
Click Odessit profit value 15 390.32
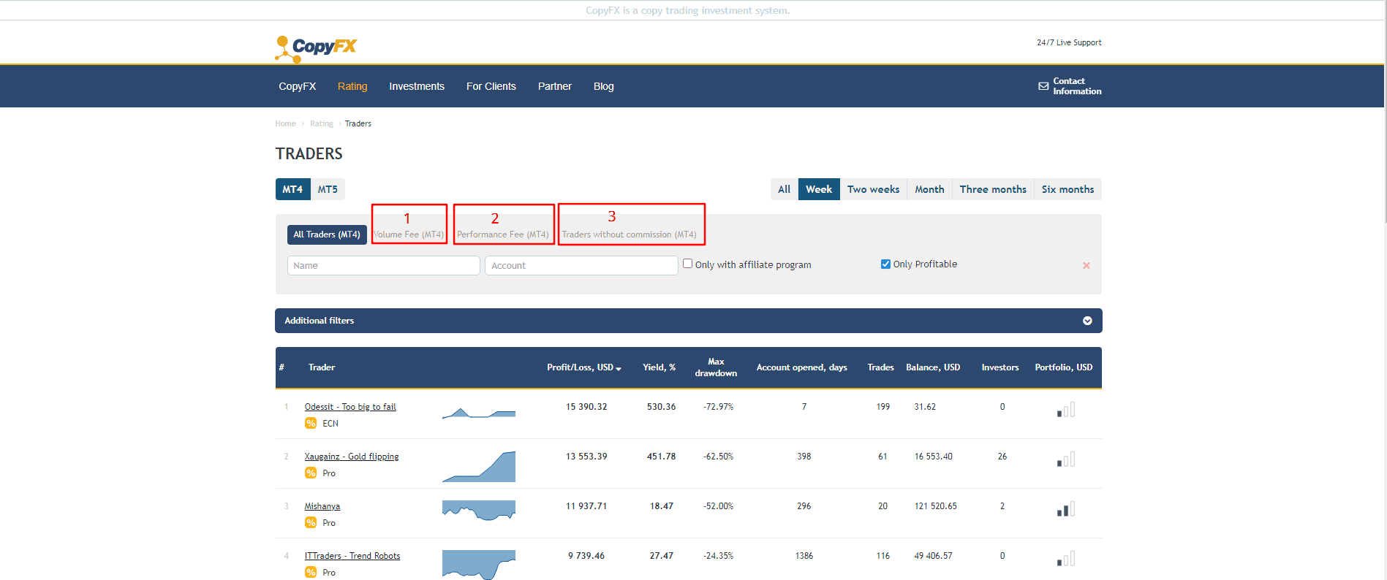click(586, 407)
